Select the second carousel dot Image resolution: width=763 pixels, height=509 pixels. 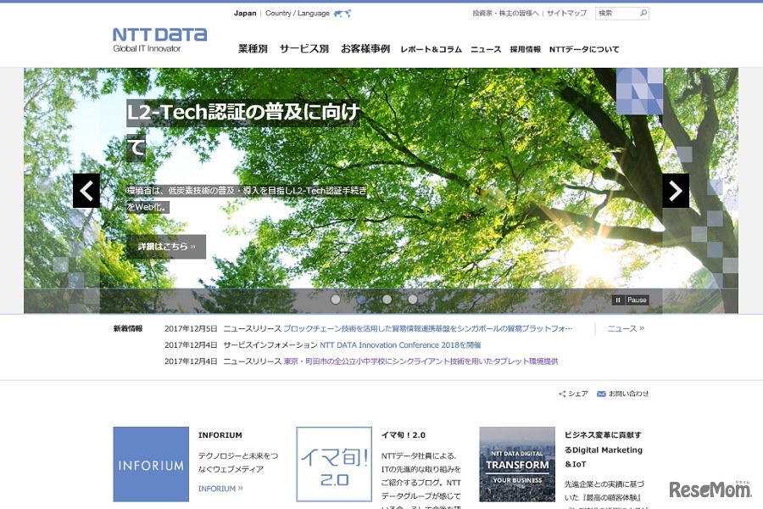coord(361,299)
